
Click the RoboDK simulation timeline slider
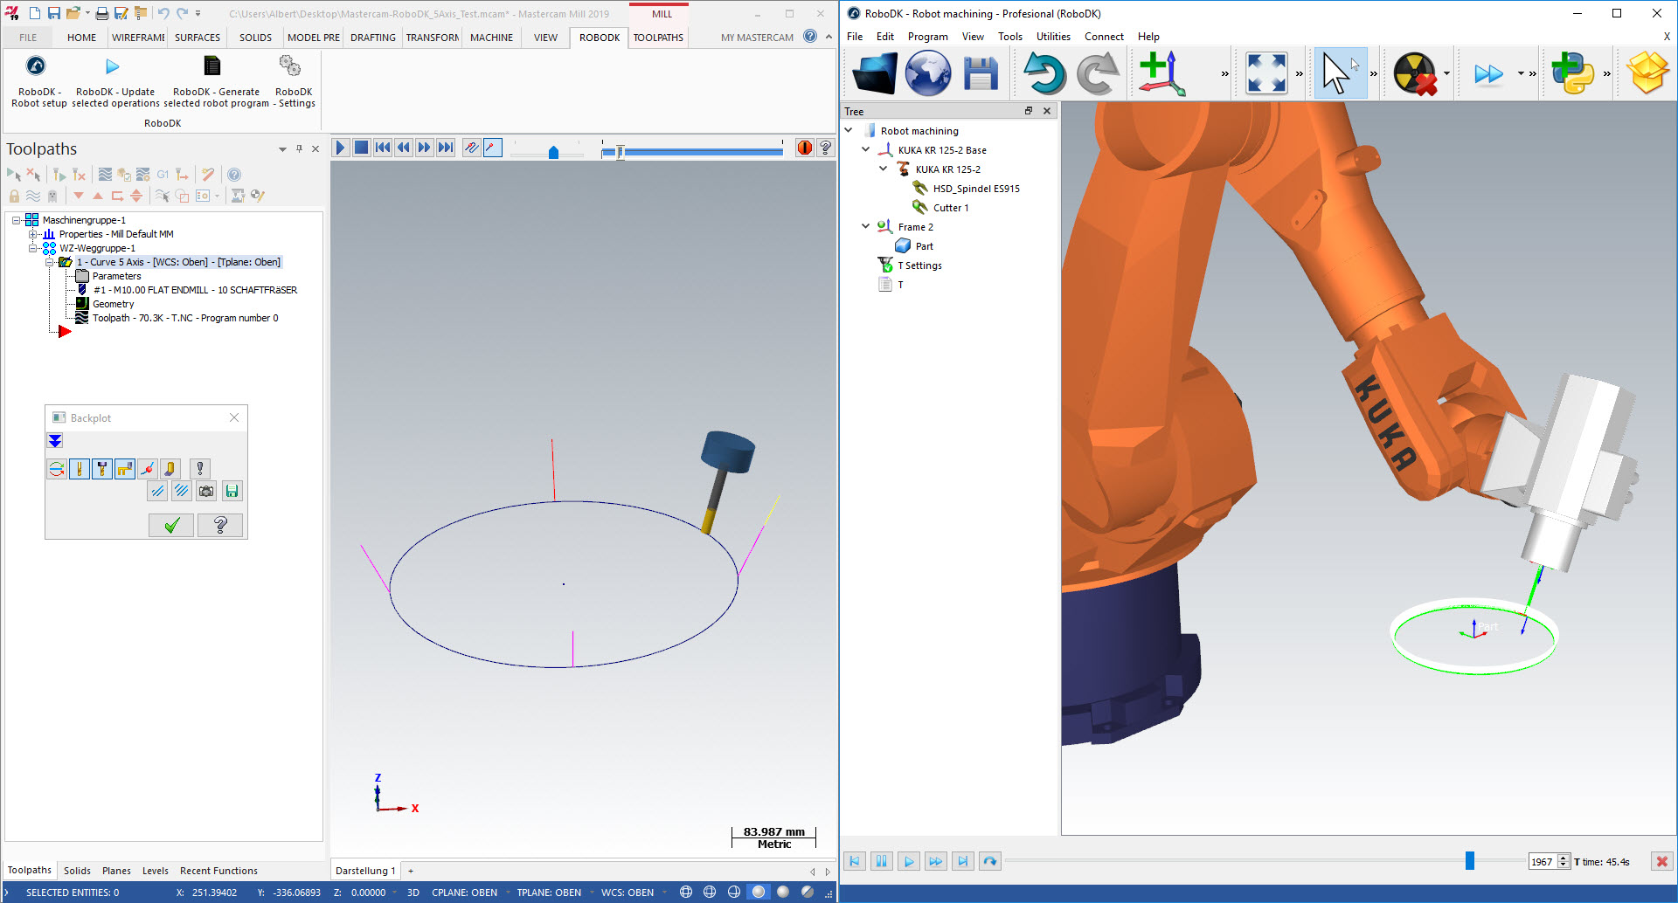[x=1470, y=861]
